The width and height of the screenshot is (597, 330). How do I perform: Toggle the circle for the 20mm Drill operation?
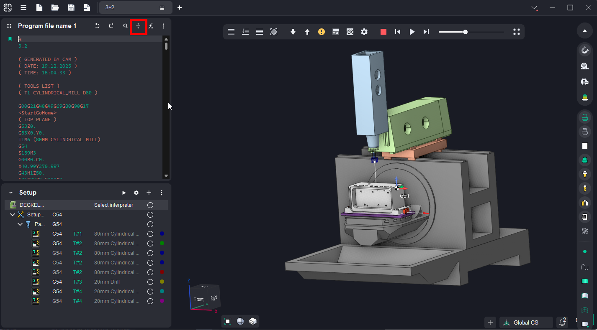(x=150, y=282)
